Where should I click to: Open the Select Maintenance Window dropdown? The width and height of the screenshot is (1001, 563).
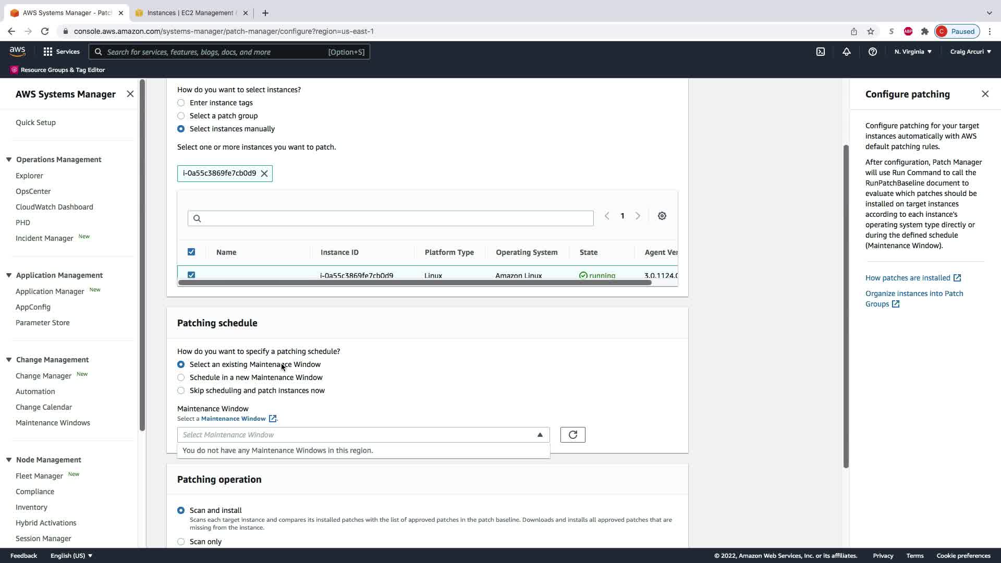pos(363,435)
